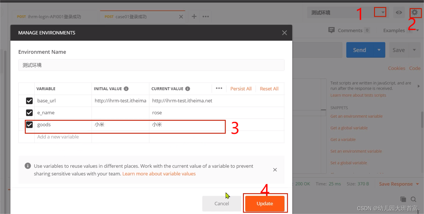Insert Get a variable snippet
This screenshot has height=214, width=424.
tap(343, 140)
